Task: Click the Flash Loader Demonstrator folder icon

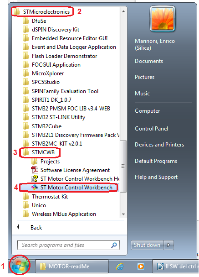Action: 26,56
